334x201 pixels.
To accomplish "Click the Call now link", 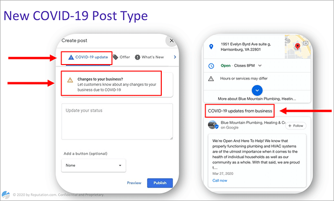I will click(x=220, y=181).
